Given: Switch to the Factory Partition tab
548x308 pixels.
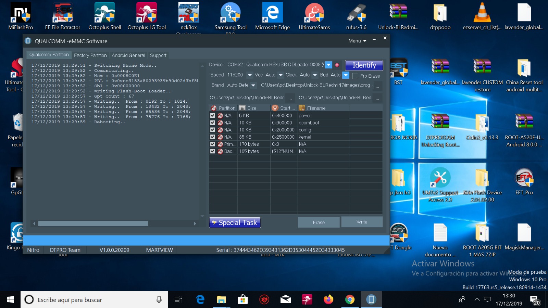Looking at the screenshot, I should (x=90, y=55).
